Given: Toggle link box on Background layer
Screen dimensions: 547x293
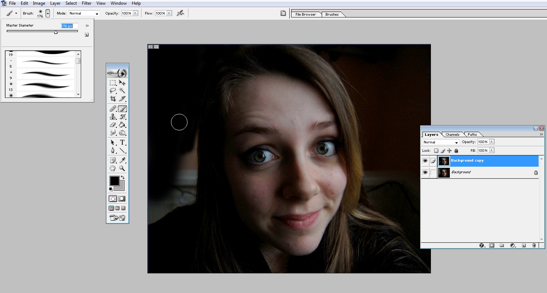Looking at the screenshot, I should [433, 173].
